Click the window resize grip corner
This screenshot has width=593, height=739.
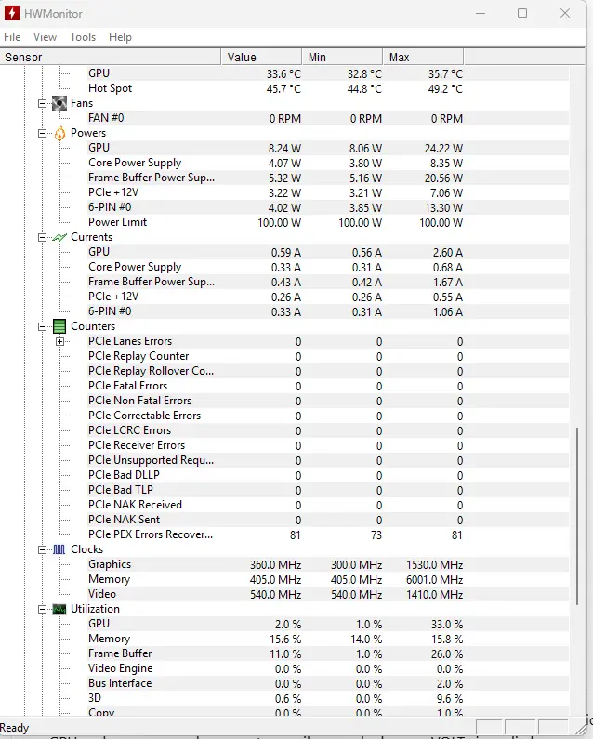click(x=580, y=728)
